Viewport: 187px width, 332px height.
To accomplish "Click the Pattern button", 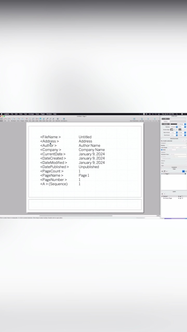I will (x=165, y=121).
